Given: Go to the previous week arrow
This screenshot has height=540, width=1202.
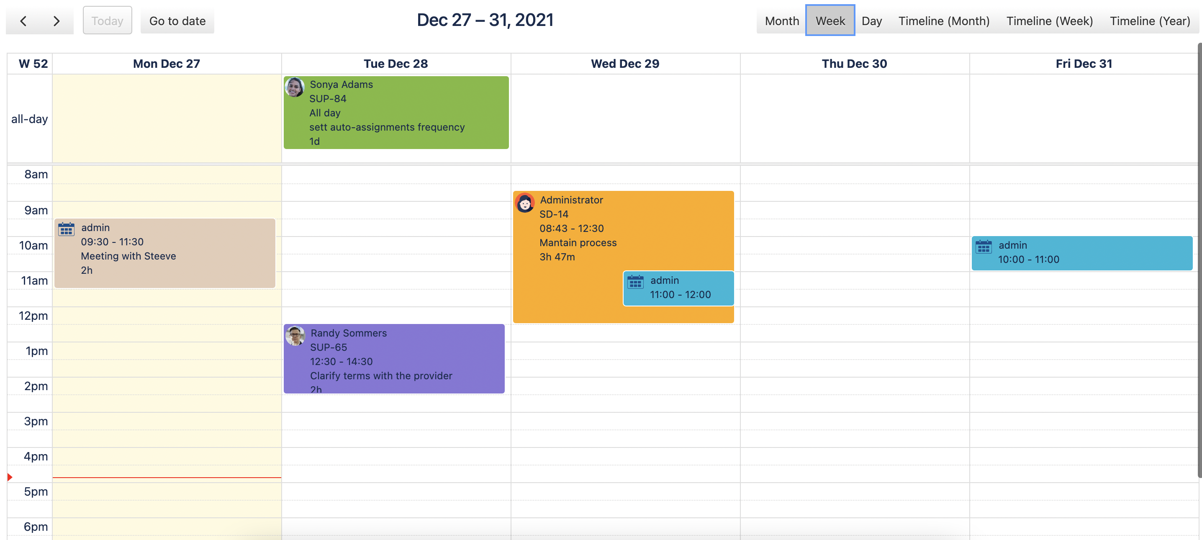Looking at the screenshot, I should pyautogui.click(x=23, y=21).
